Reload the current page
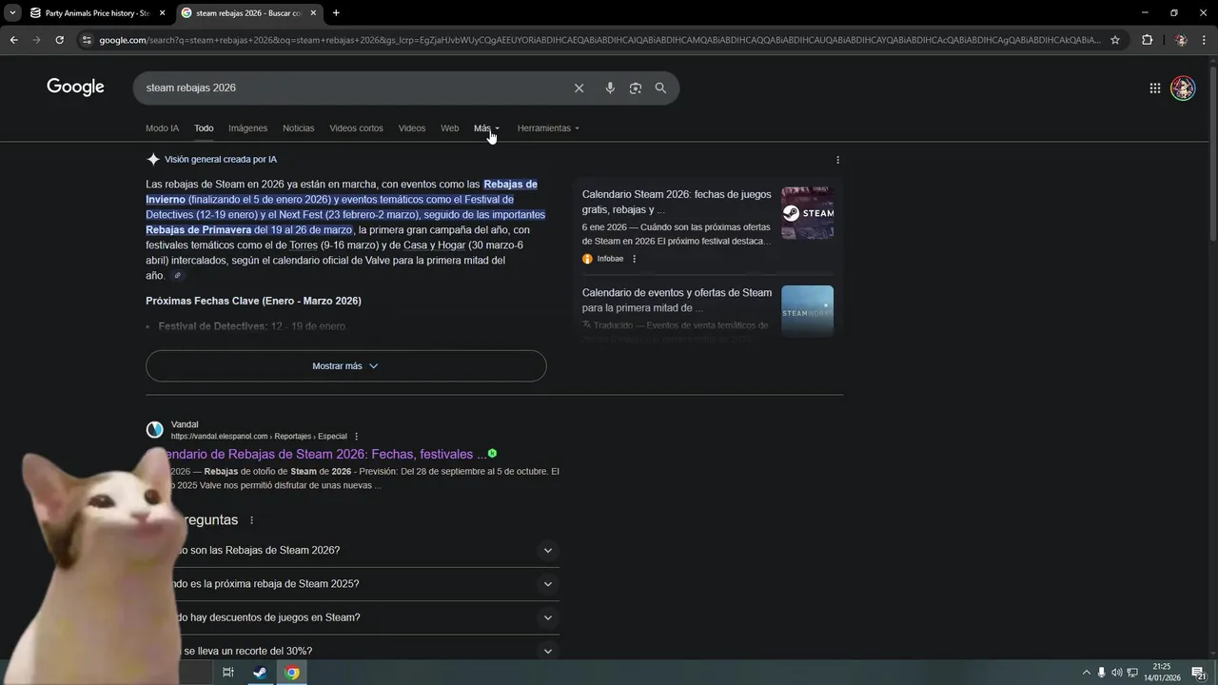1218x685 pixels. click(59, 40)
